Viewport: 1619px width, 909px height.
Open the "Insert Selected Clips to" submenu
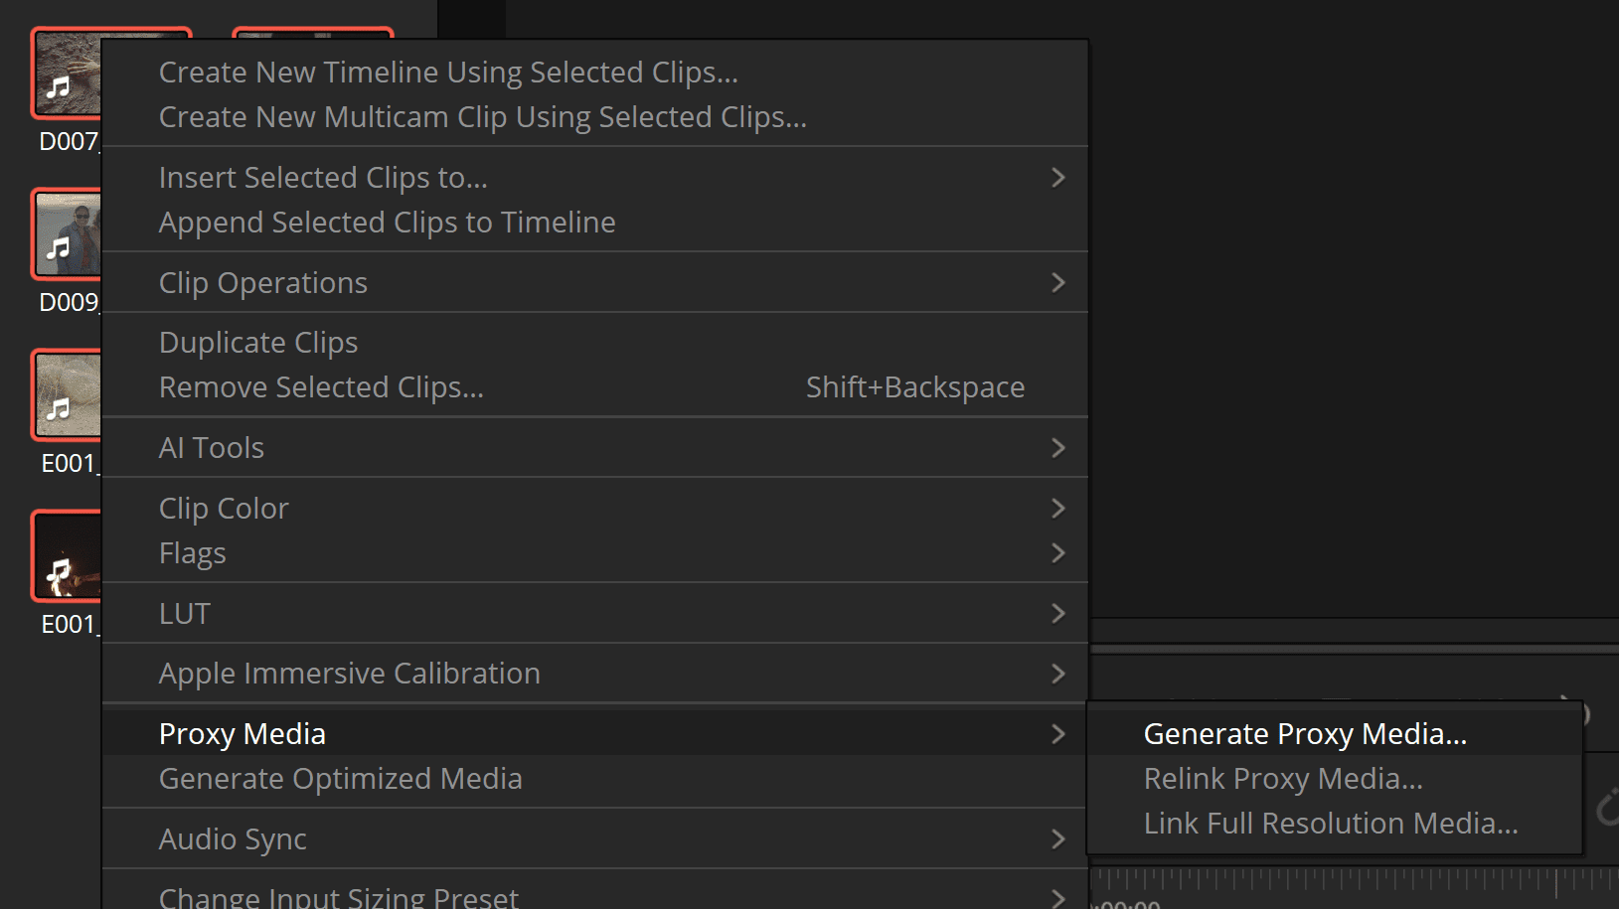coord(323,177)
